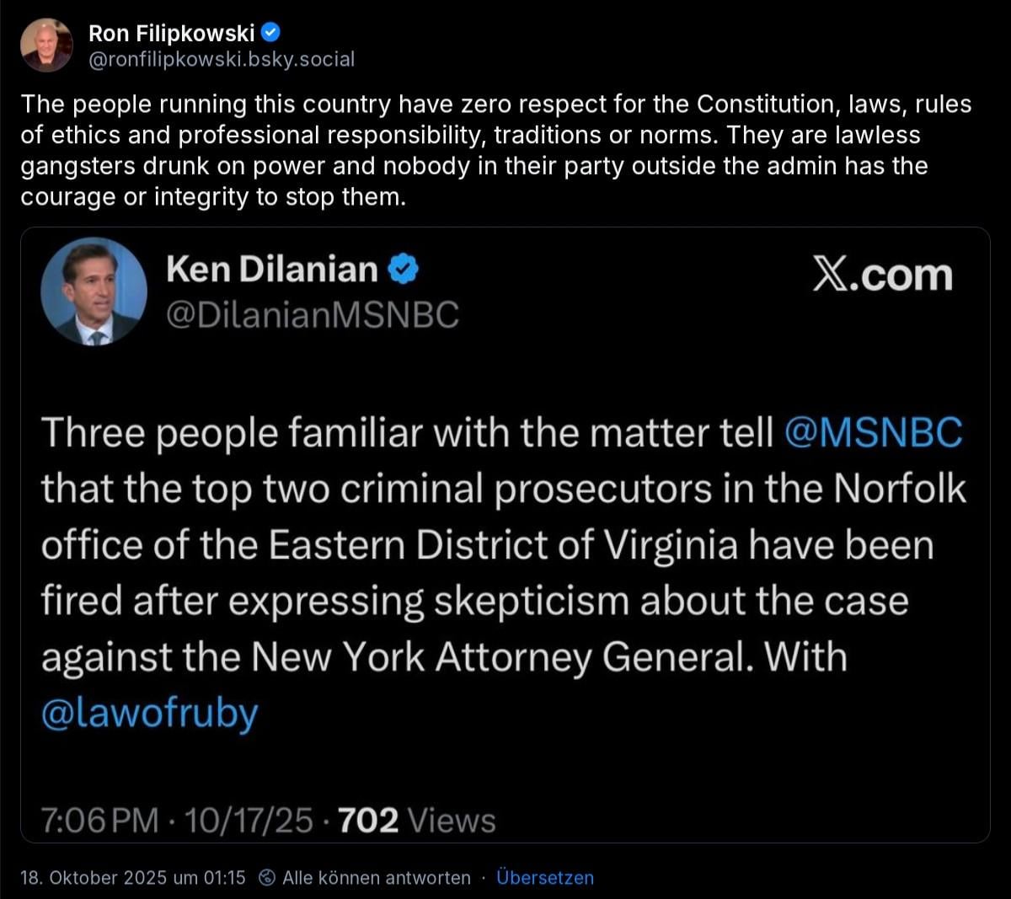
Task: Click the @MSNBC mention
Action: 873,433
